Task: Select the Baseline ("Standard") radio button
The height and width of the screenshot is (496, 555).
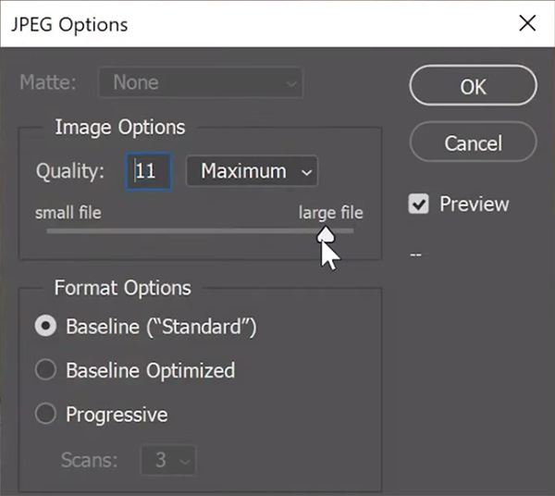Action: tap(45, 326)
